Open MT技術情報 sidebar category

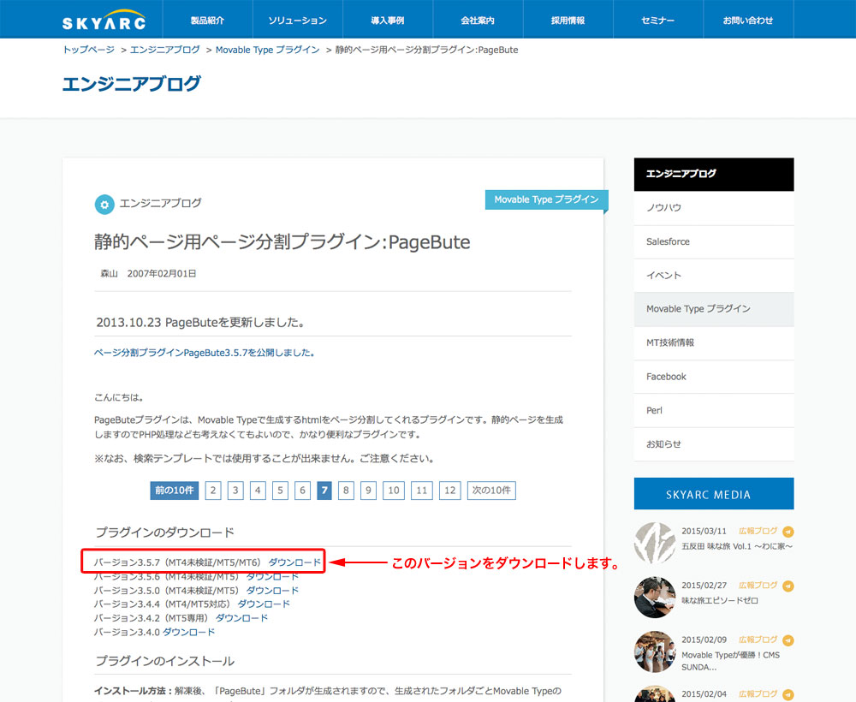(x=714, y=343)
